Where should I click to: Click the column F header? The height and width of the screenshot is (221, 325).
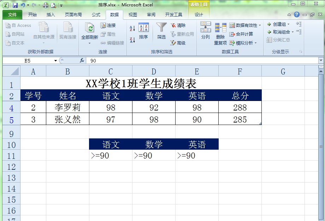240,71
